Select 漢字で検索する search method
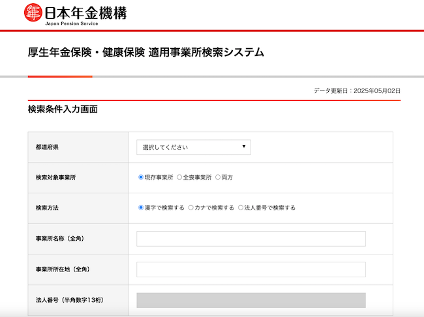Viewport: 424px width, 317px height. click(x=141, y=208)
